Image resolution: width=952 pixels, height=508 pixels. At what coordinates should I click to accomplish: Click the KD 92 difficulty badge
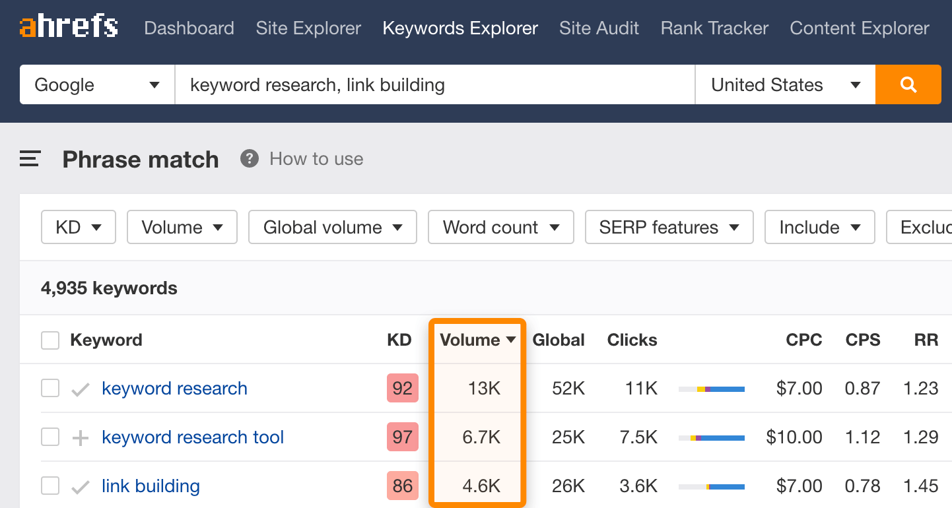point(402,389)
